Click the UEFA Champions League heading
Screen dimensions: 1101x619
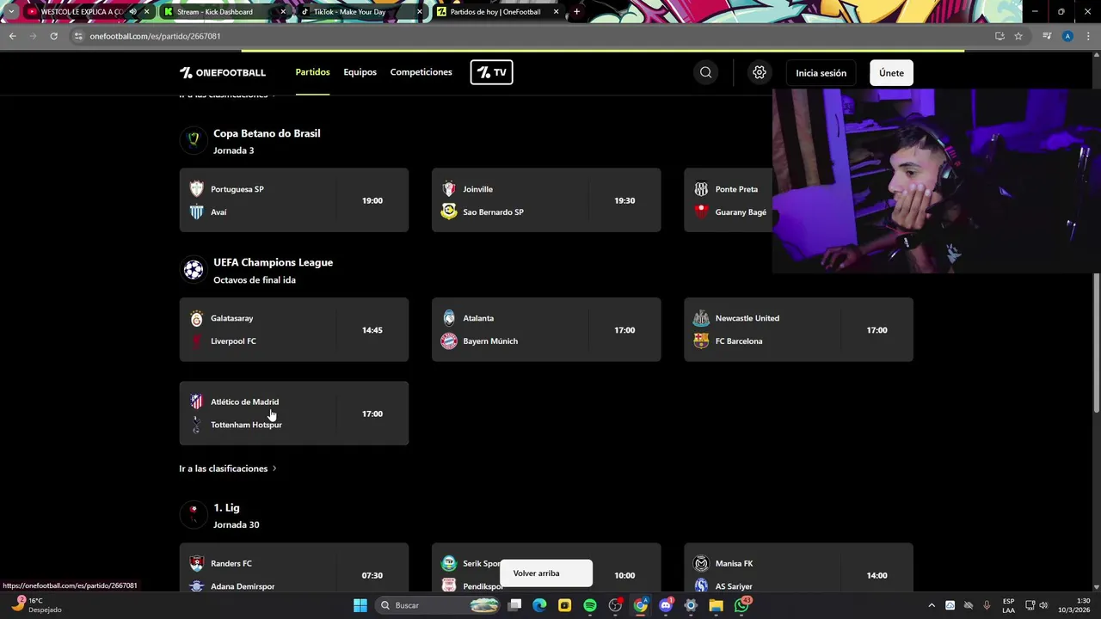273,262
